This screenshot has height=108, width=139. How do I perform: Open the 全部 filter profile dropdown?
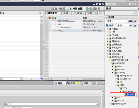coord(130,25)
